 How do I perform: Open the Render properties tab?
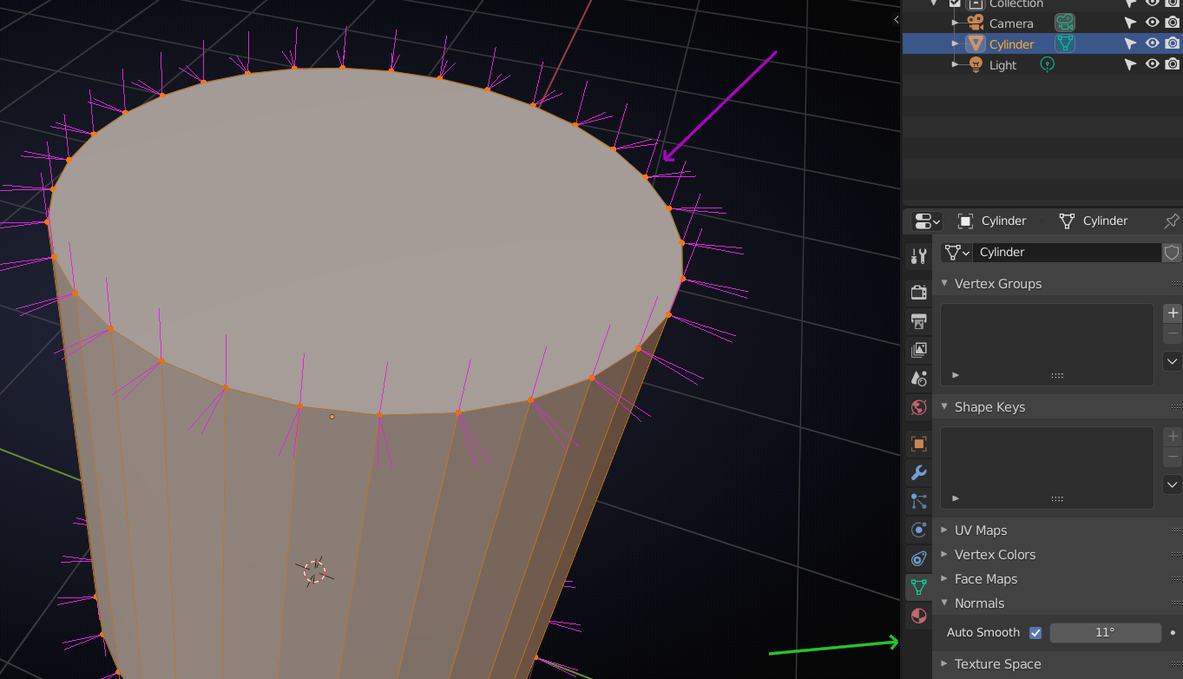pyautogui.click(x=918, y=292)
